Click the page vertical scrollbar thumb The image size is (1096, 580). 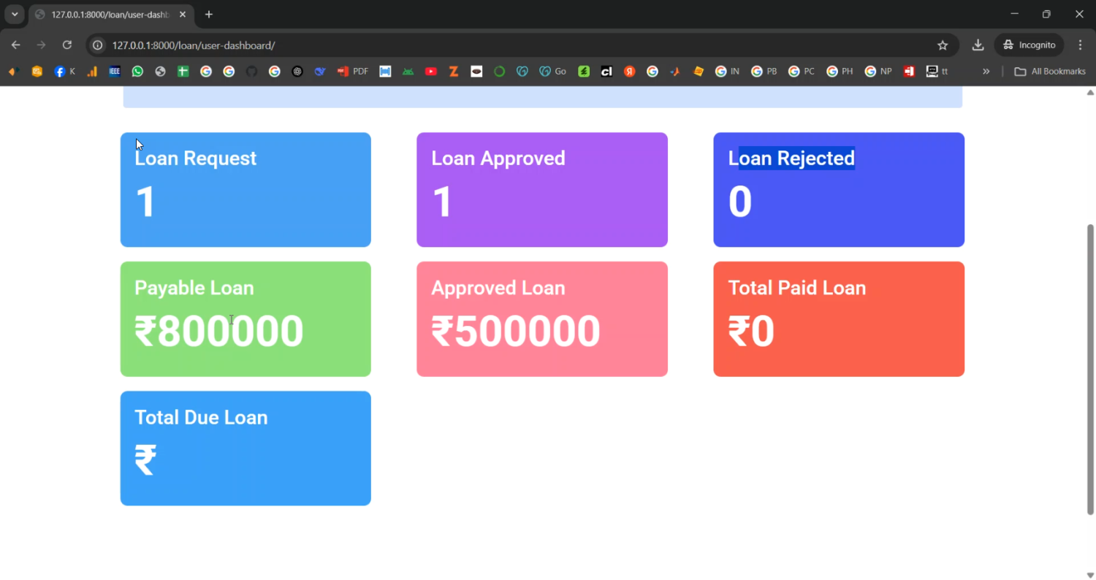1090,369
